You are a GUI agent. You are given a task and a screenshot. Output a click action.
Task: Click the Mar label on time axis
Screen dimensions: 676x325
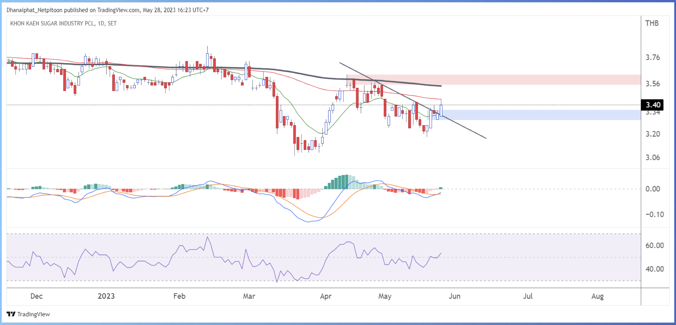click(249, 296)
